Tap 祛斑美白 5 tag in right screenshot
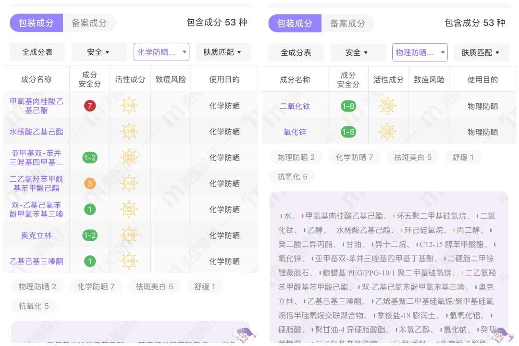 pos(413,157)
